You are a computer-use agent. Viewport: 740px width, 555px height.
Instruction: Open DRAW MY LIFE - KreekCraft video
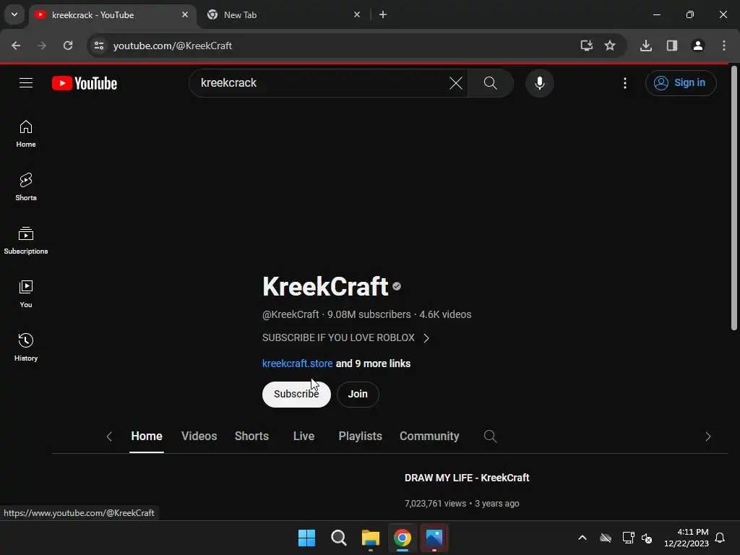pos(467,478)
